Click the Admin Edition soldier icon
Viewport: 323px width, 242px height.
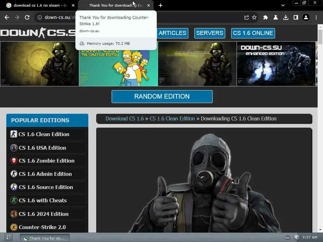(14, 174)
